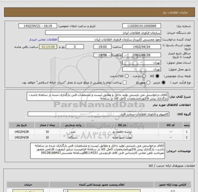Viewport: 198px width, 192px height.
Task: Click quantity 10 in power supply row
Action: tap(47, 138)
